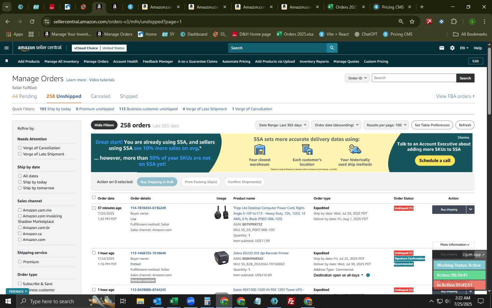This screenshot has width=492, height=308.
Task: Open Outlook from Windows taskbar
Action: pyautogui.click(x=157, y=301)
